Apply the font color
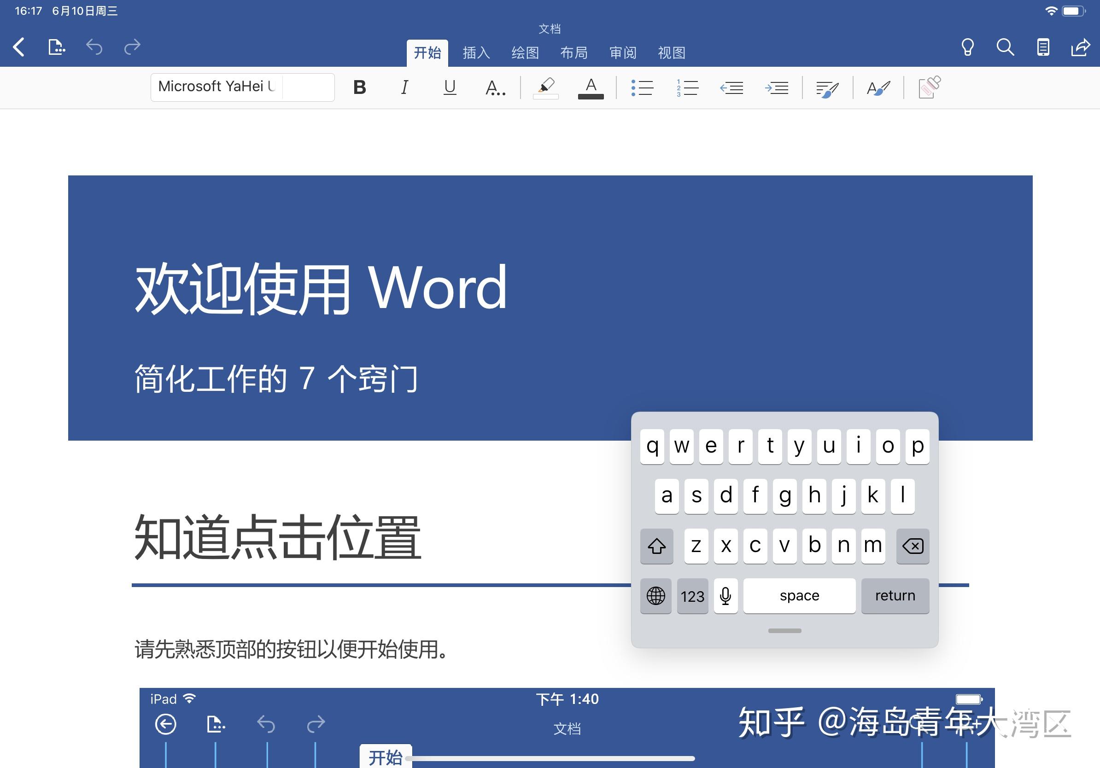The width and height of the screenshot is (1100, 768). 591,88
